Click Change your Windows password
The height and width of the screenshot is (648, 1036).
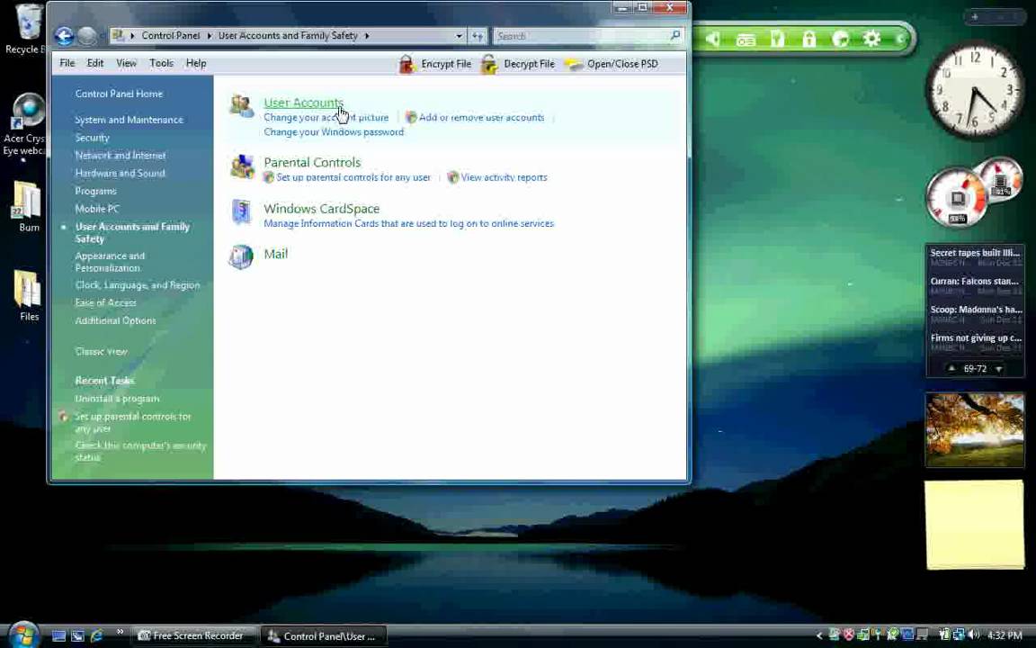click(334, 132)
